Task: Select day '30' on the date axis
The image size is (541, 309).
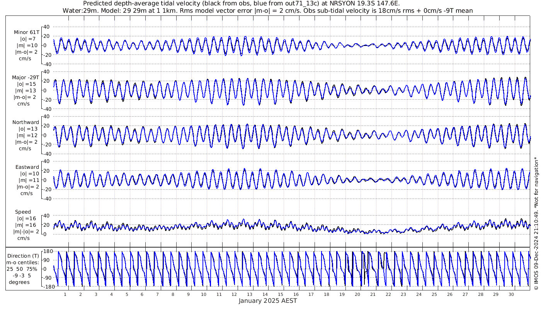Action: pyautogui.click(x=511, y=294)
